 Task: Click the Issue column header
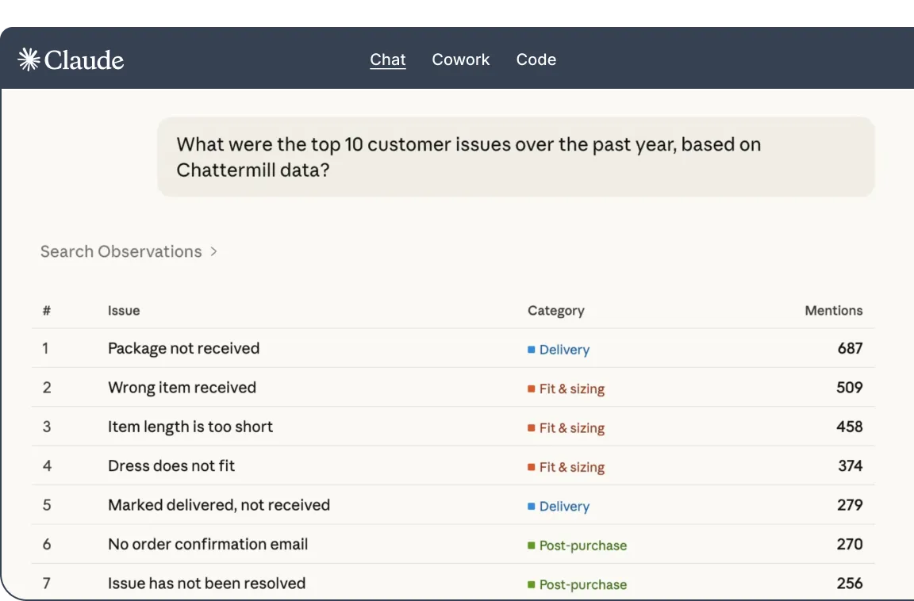pos(124,310)
